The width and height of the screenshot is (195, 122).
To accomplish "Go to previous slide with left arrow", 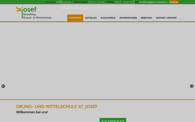I will pos(3,86).
